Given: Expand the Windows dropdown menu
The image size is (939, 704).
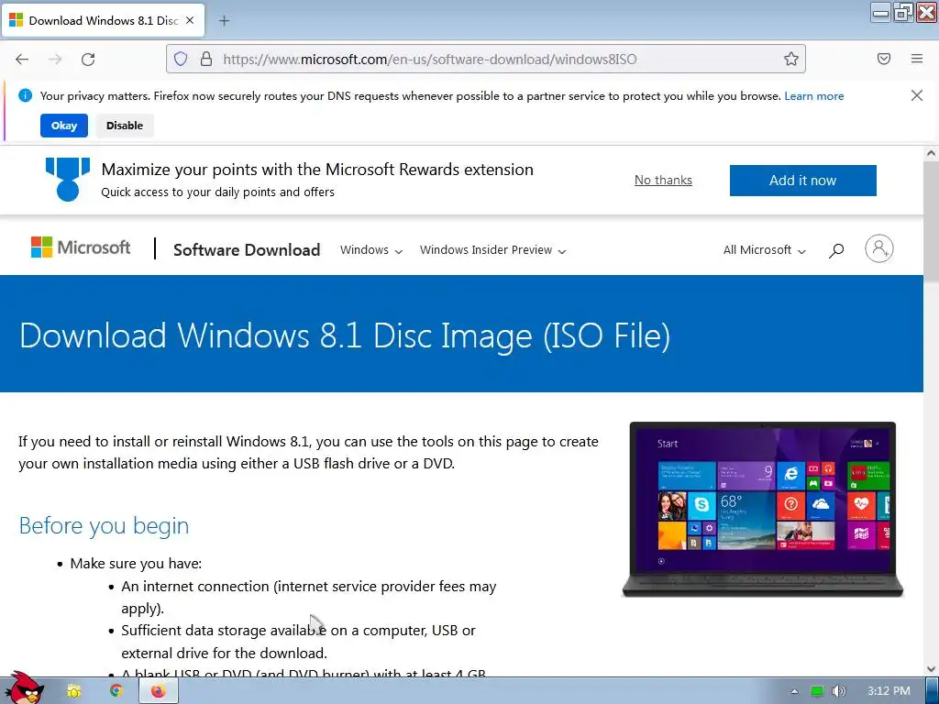Looking at the screenshot, I should point(370,250).
